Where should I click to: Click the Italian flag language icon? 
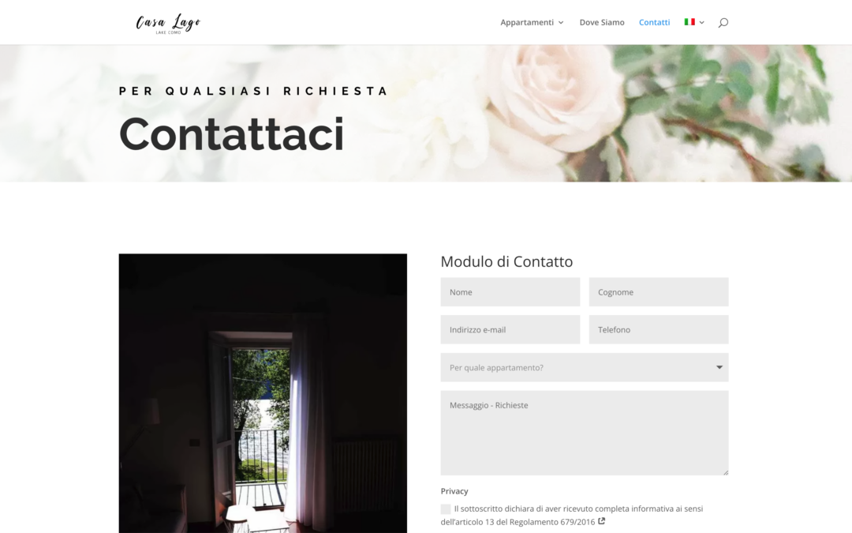pos(689,22)
